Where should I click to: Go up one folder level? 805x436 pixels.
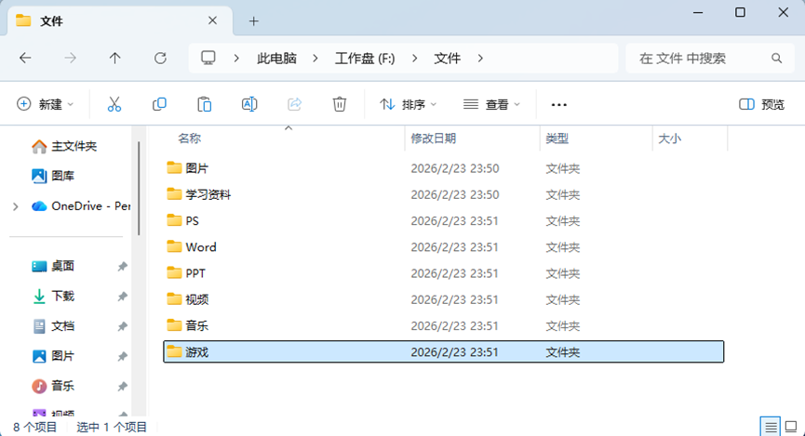pyautogui.click(x=115, y=58)
